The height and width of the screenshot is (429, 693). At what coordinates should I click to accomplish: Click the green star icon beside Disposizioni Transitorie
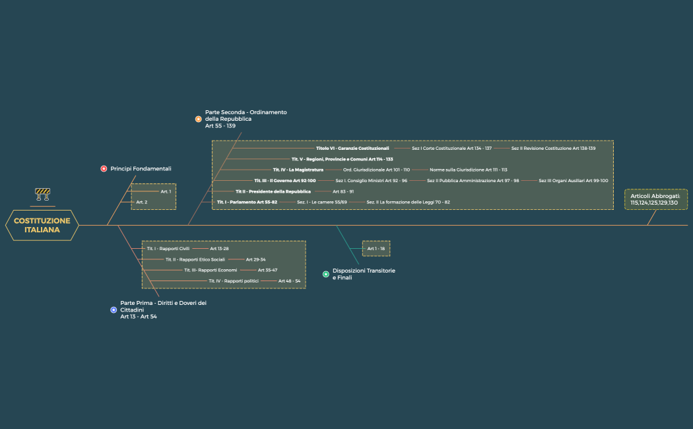[x=326, y=274]
